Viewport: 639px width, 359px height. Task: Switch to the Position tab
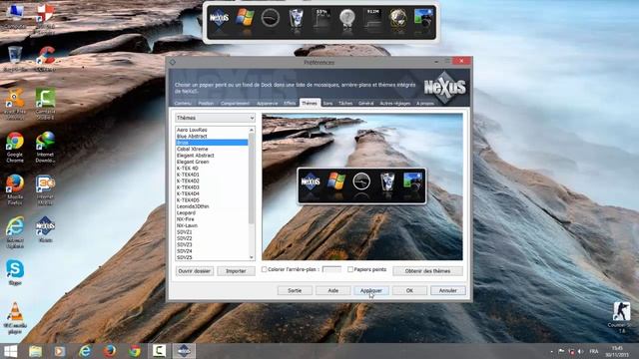(206, 104)
